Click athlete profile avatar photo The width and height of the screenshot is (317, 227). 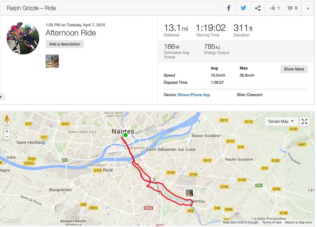tap(23, 38)
